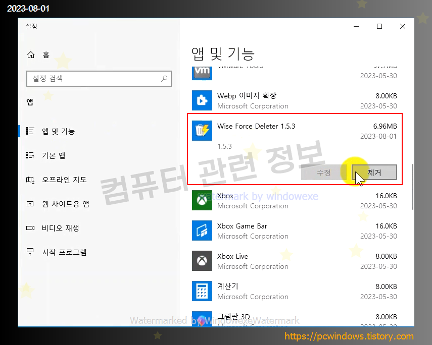The width and height of the screenshot is (432, 345).
Task: Click 제거 button for Wise Force Deleter
Action: tap(374, 172)
